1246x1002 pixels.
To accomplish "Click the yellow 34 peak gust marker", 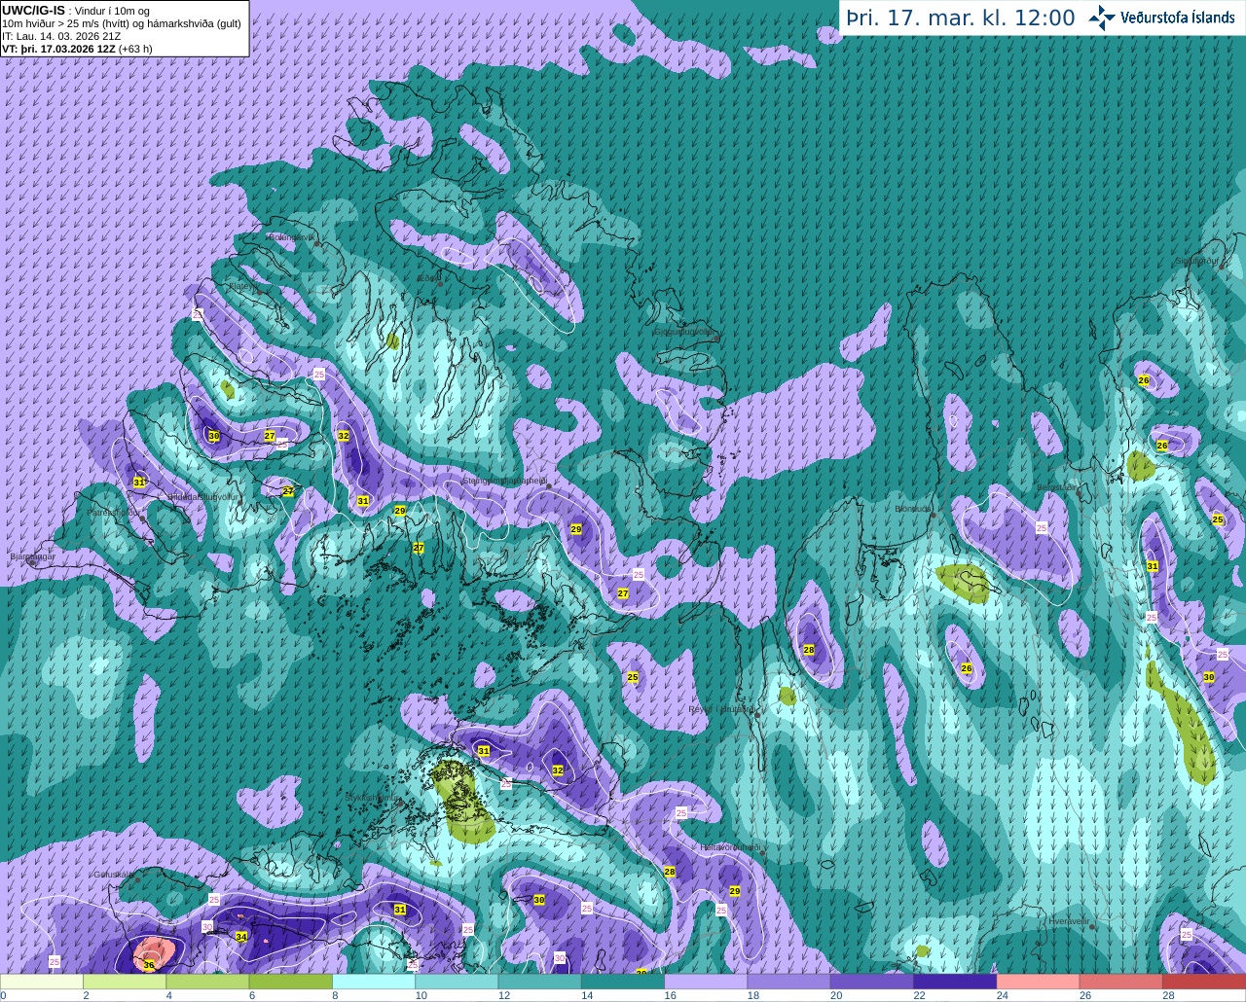I will pyautogui.click(x=241, y=937).
